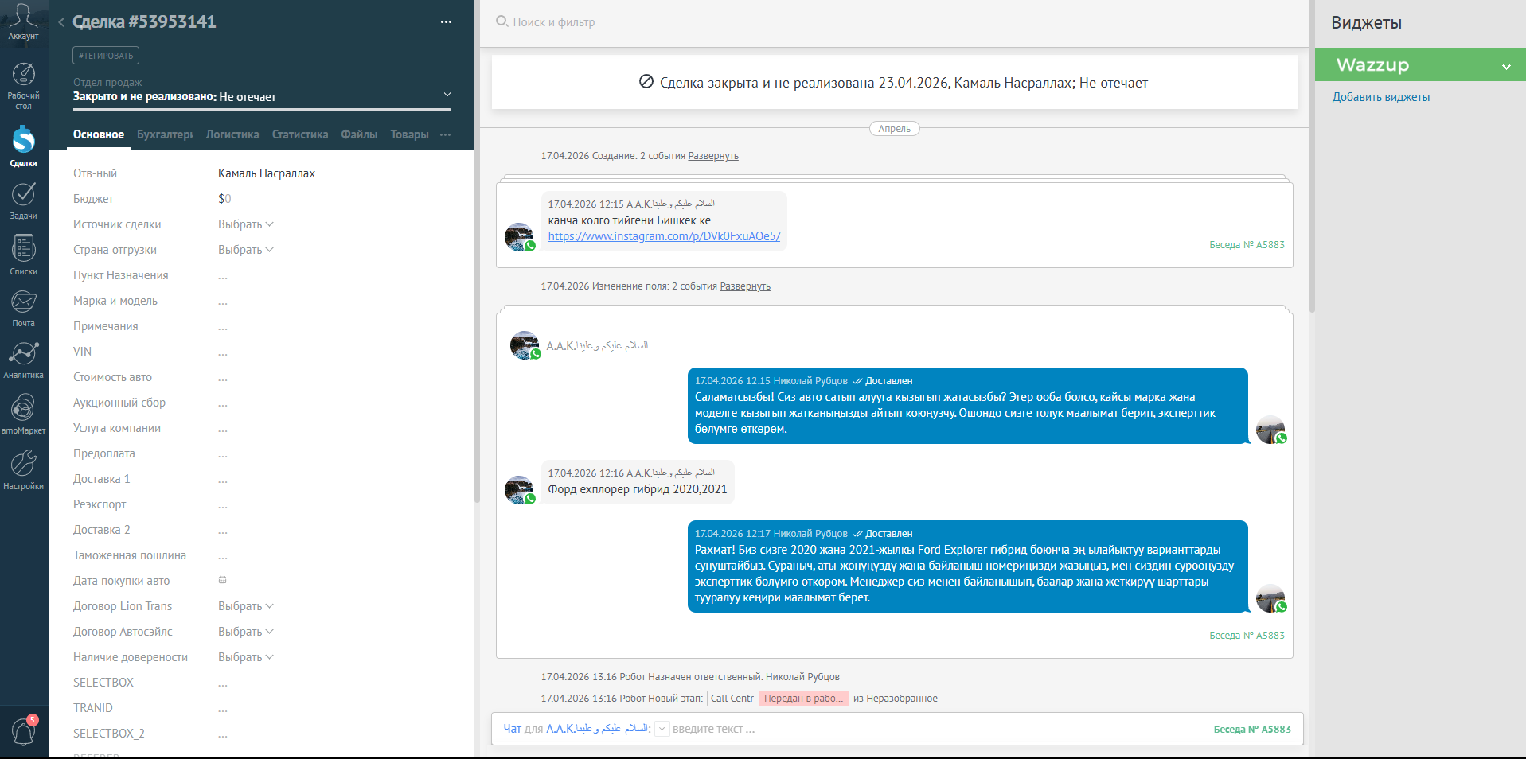Expand Изменение поля events via Развернуть
This screenshot has width=1526, height=759.
click(745, 286)
